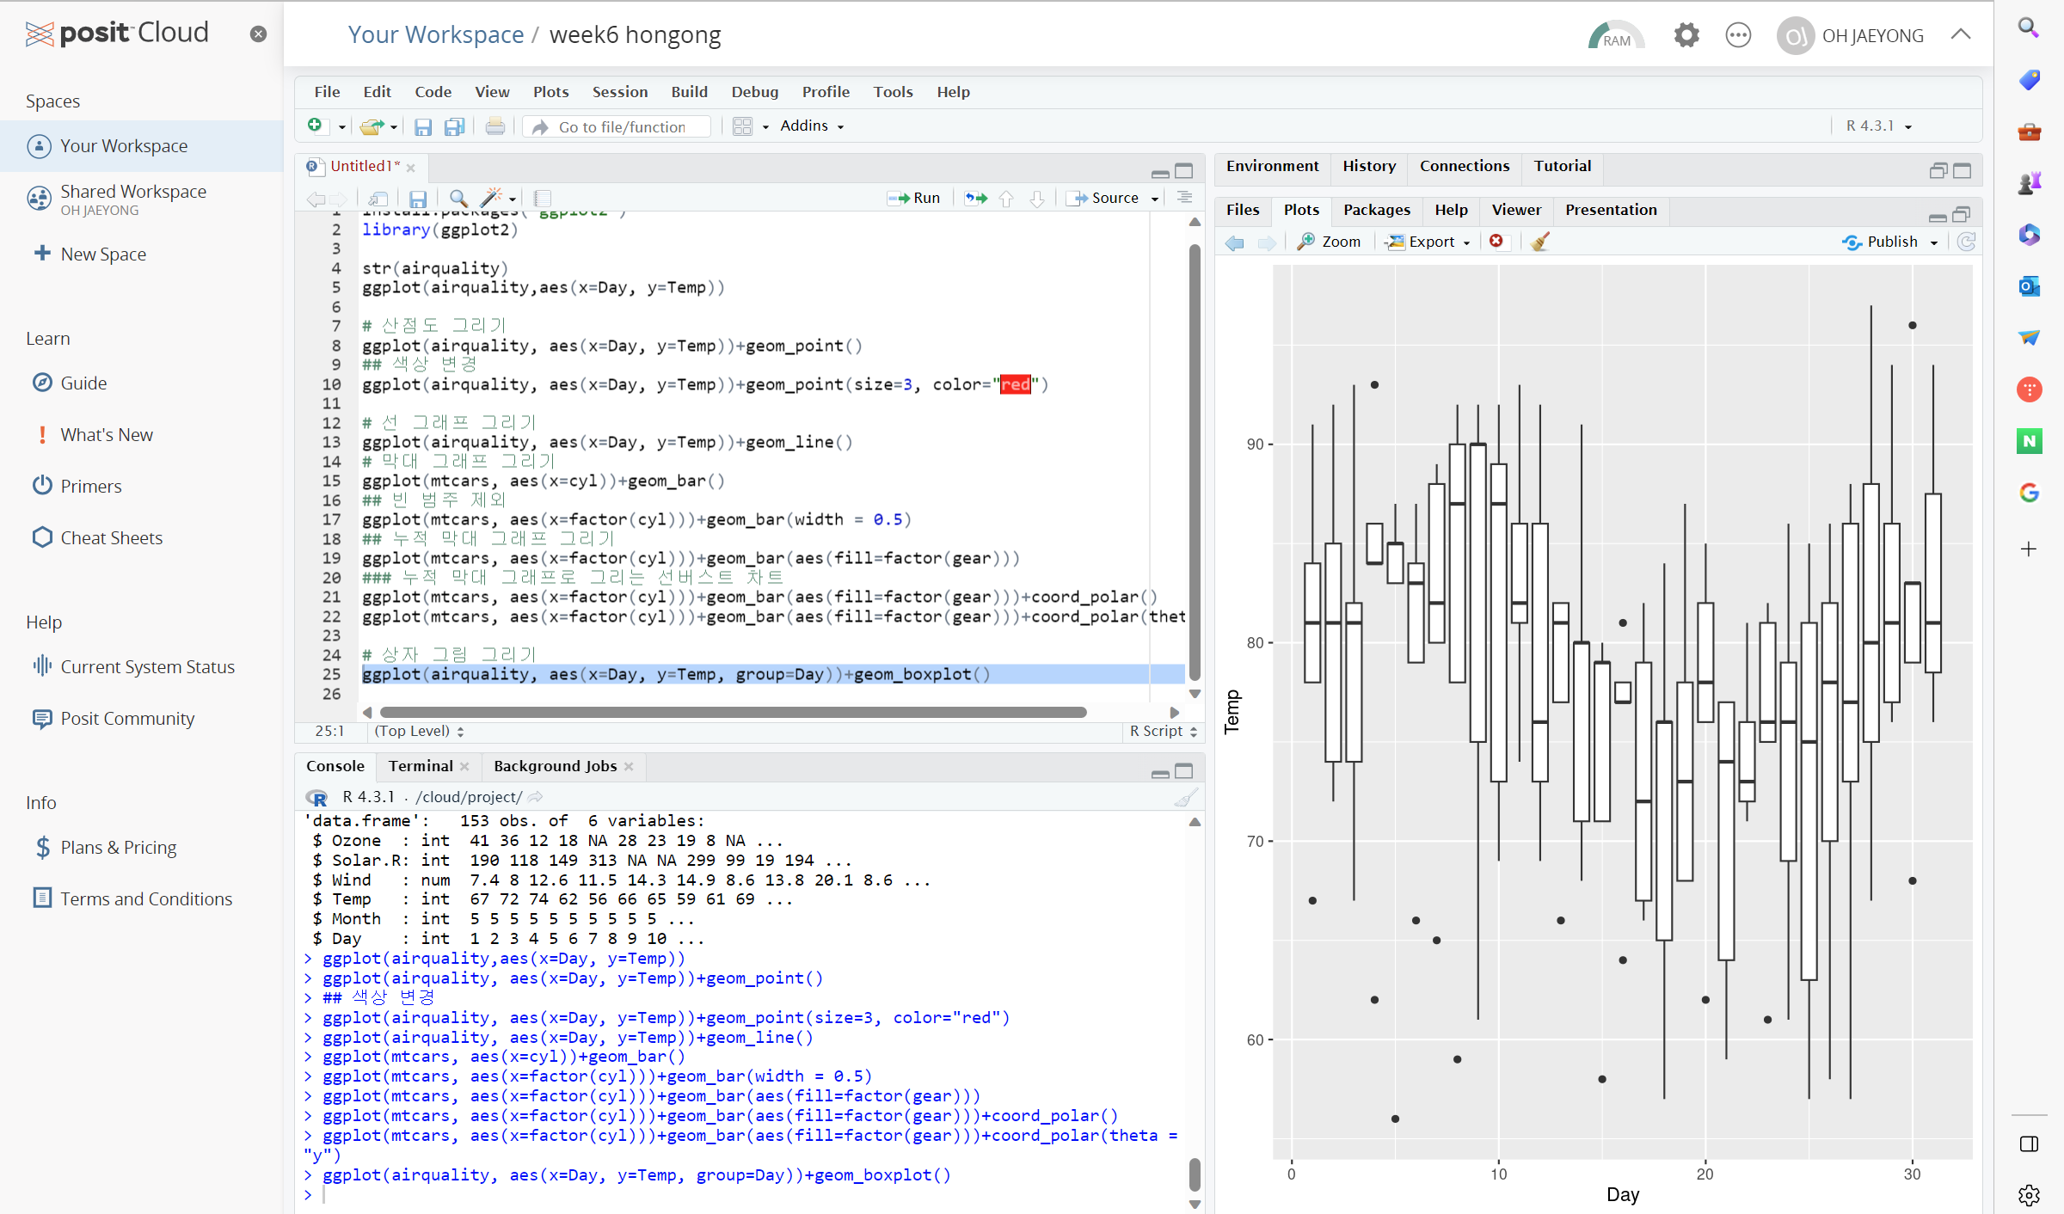Change the R Script file type selector
The height and width of the screenshot is (1214, 2064).
click(1163, 732)
